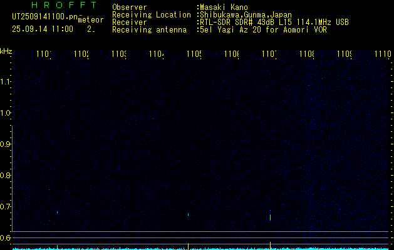Click the 1.1 kHz frequency axis label

(5, 82)
